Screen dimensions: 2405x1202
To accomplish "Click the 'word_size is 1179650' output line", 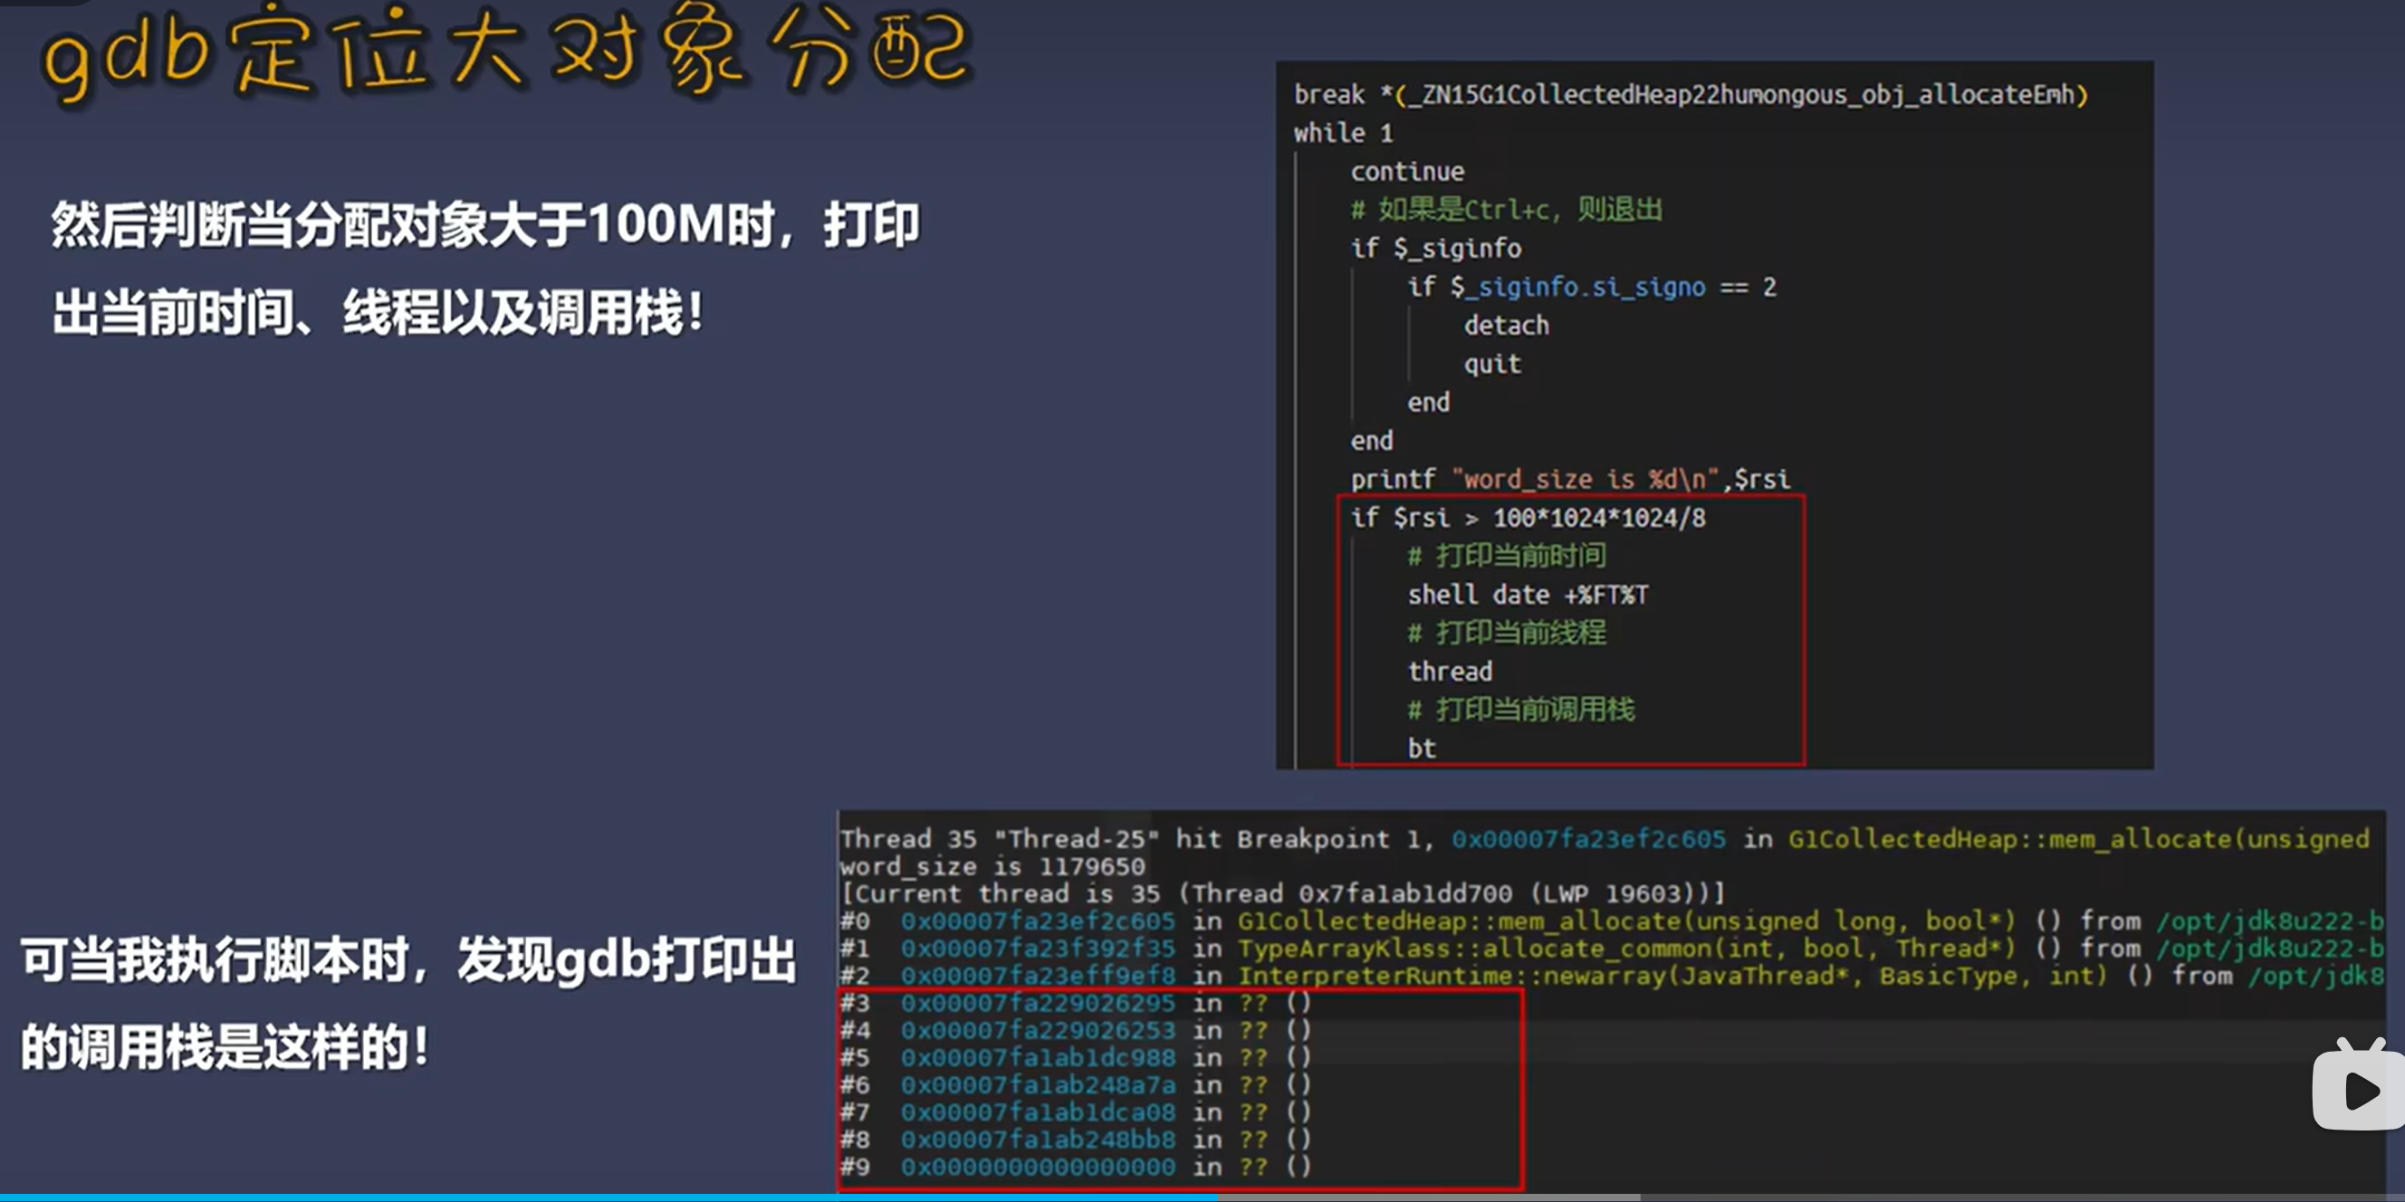I will (992, 866).
